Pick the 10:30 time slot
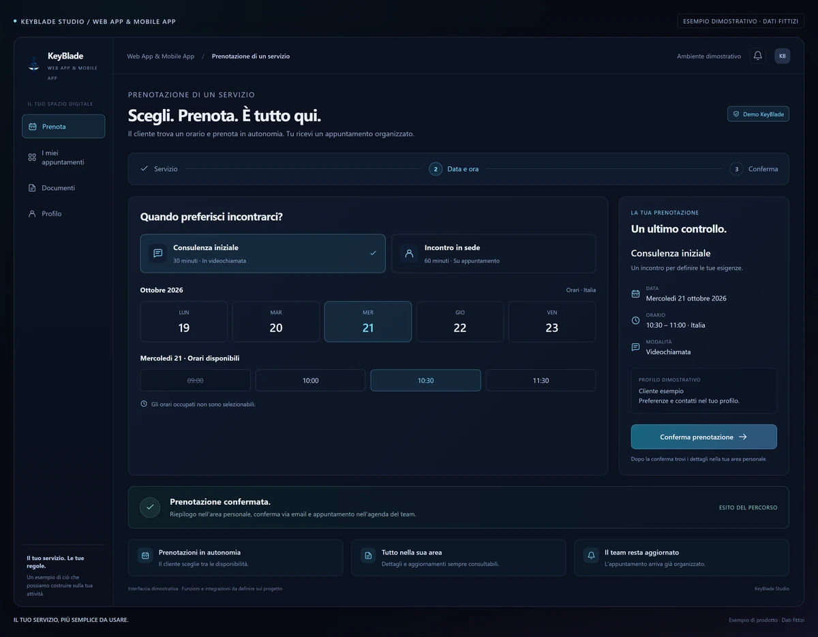 pyautogui.click(x=425, y=380)
